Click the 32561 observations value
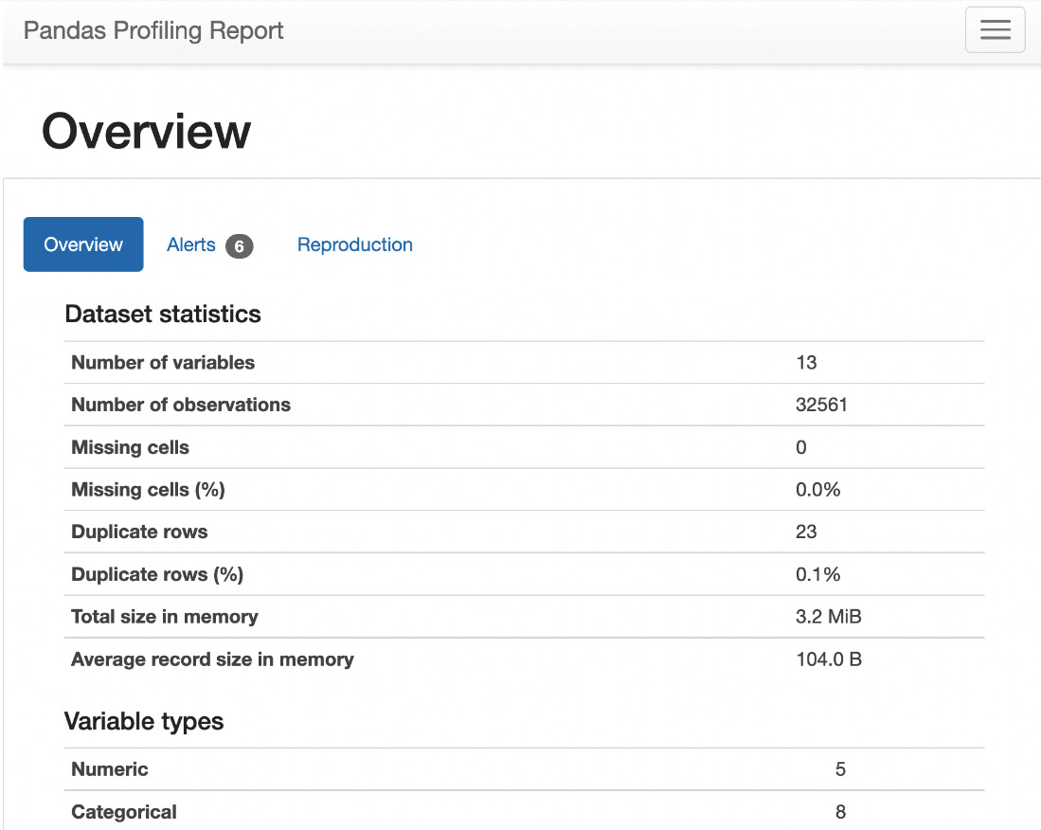 [x=821, y=405]
